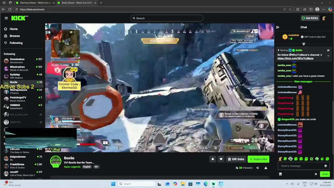Click the English language tag
The image size is (334, 188).
[87, 167]
